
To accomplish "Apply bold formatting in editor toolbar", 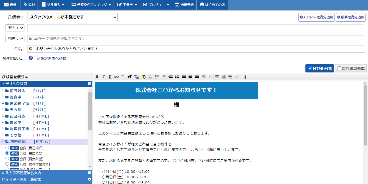I will point(97,77).
